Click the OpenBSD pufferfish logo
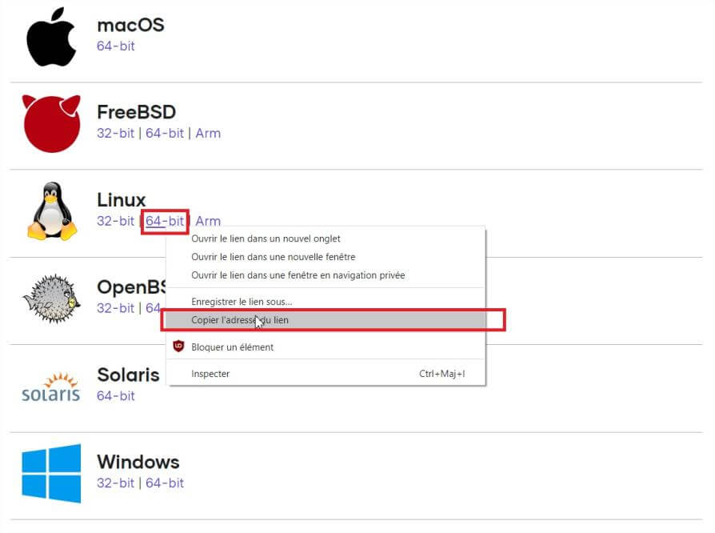The width and height of the screenshot is (715, 533). pyautogui.click(x=51, y=299)
